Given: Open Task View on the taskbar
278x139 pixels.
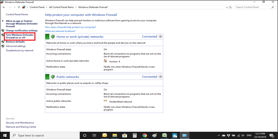Looking at the screenshot, I should (x=95, y=136).
